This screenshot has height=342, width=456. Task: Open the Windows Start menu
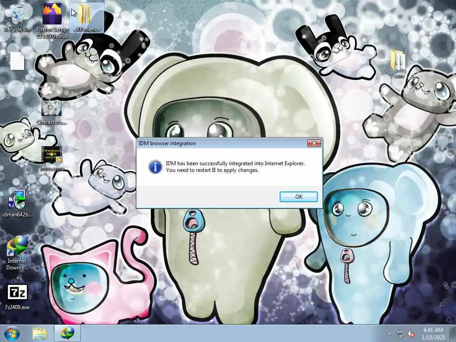(12, 333)
